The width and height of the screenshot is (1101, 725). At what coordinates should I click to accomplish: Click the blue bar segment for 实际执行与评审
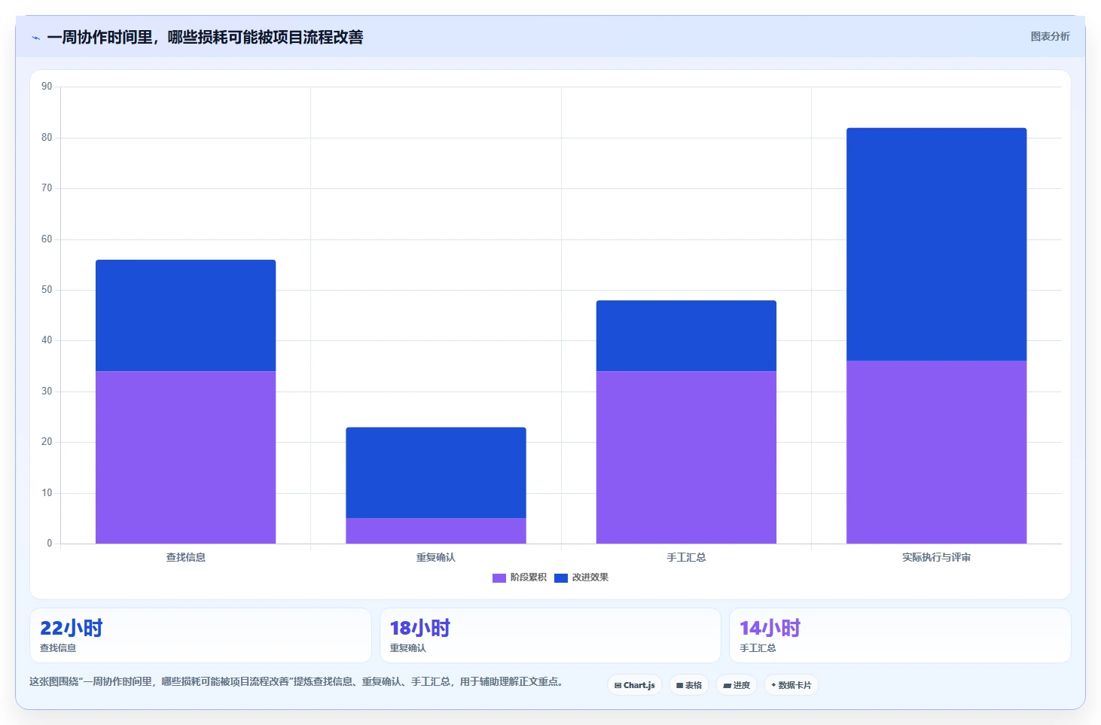click(x=937, y=245)
